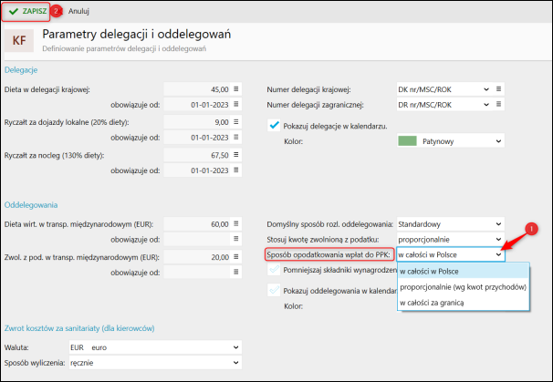Open menu icon for empty date under Dieta wirt.

[236, 239]
